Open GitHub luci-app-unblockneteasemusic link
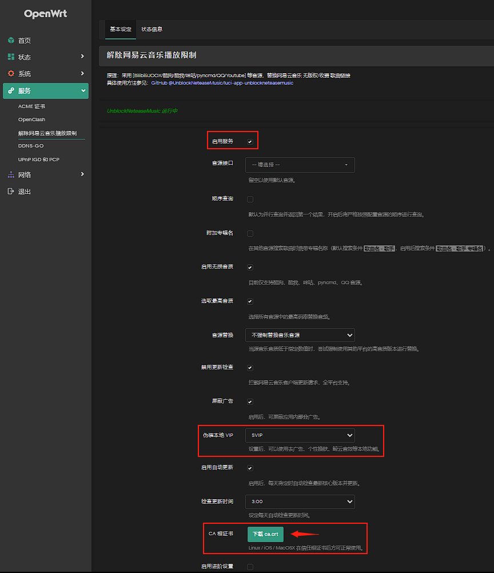The image size is (494, 573). [222, 83]
